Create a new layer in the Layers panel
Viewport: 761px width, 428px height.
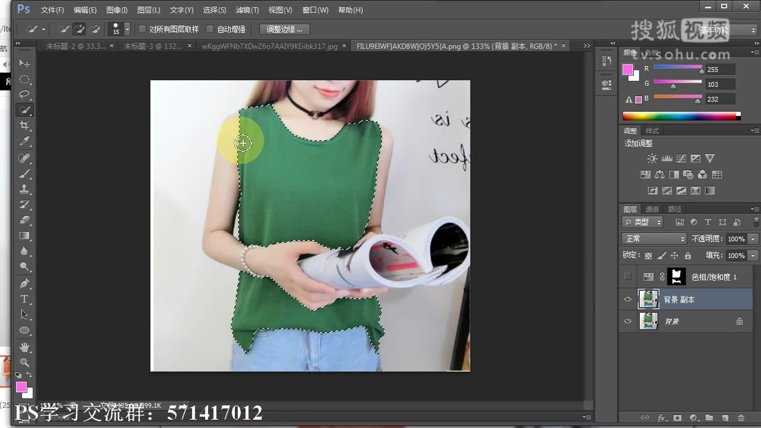tap(725, 418)
